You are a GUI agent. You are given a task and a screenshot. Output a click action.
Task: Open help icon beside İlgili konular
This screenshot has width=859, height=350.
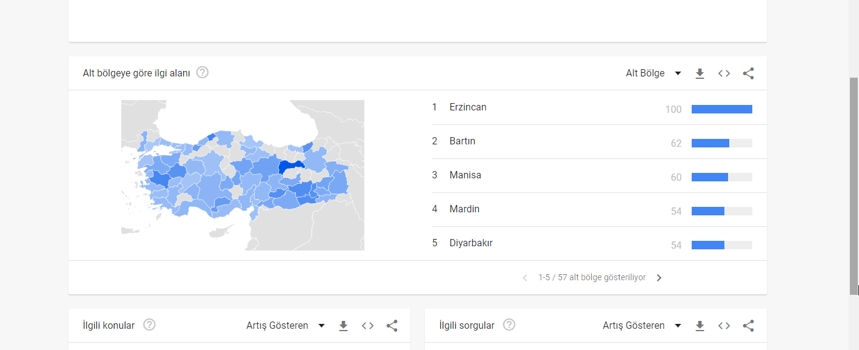tap(149, 325)
